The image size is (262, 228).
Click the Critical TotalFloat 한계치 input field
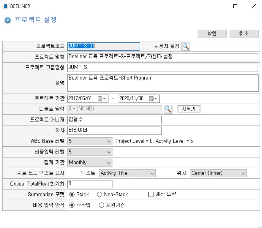point(90,184)
